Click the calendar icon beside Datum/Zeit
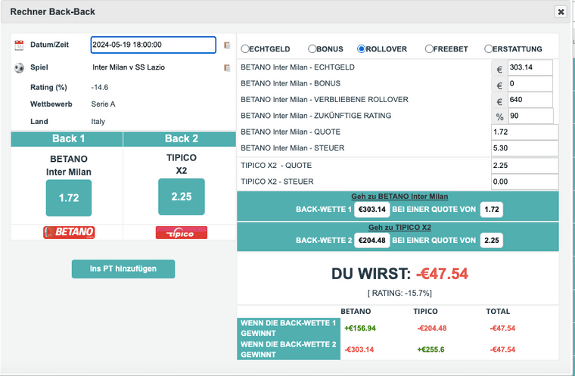This screenshot has width=575, height=376. [19, 45]
